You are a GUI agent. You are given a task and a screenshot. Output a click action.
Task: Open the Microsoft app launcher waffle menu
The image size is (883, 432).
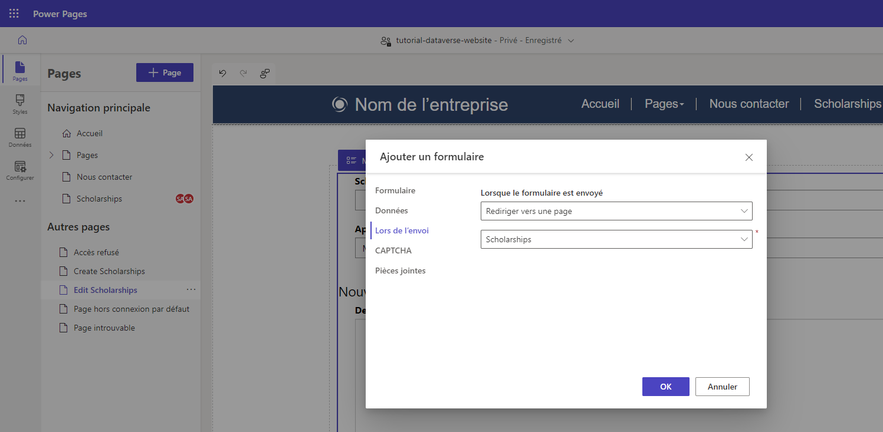[13, 12]
